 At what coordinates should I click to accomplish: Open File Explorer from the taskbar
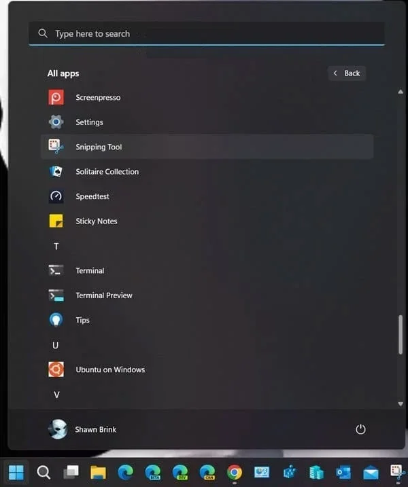pyautogui.click(x=99, y=472)
